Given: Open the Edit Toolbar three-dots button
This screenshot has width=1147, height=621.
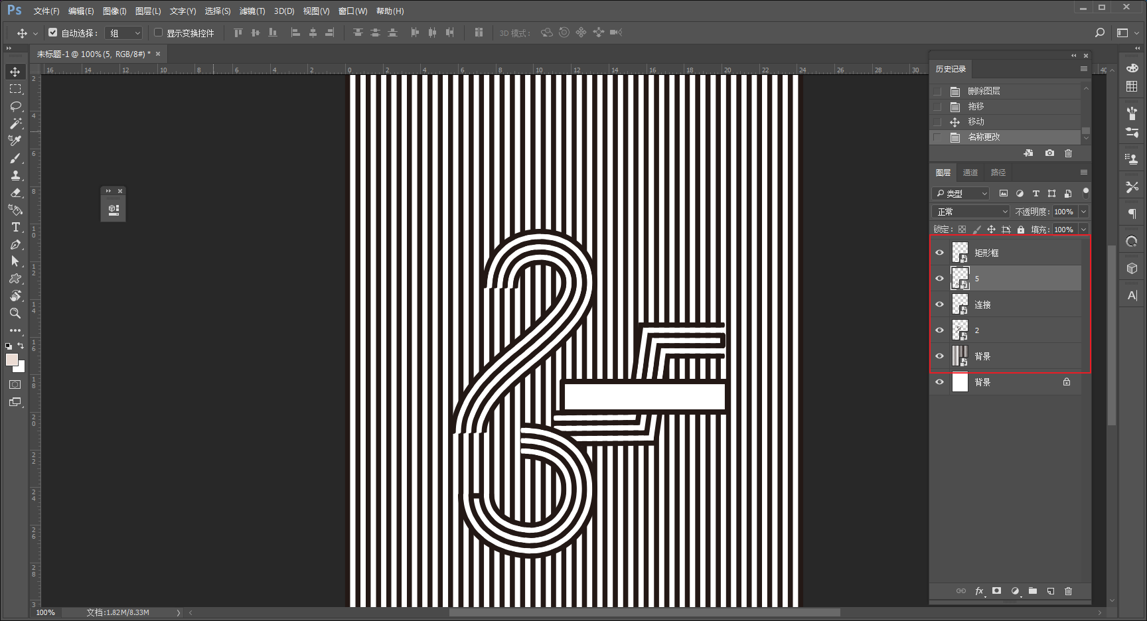Looking at the screenshot, I should [15, 330].
